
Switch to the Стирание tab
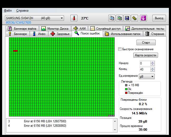(x=155, y=34)
